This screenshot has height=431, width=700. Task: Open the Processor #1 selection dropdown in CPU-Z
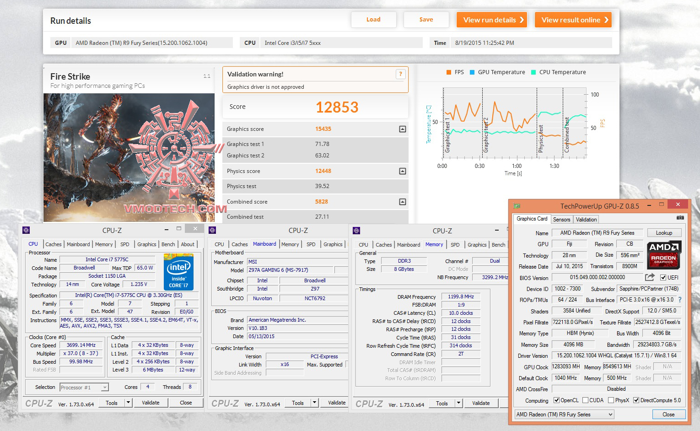(84, 388)
